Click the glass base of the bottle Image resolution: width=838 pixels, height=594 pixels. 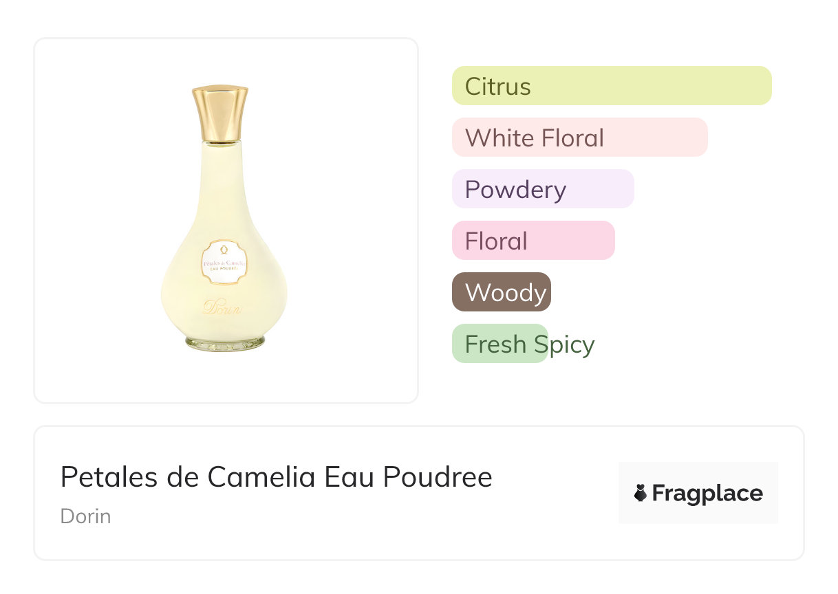(x=224, y=342)
